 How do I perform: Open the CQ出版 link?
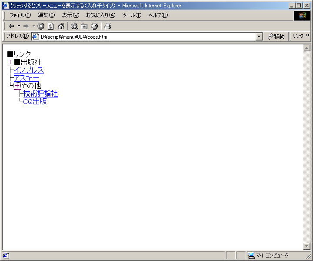pos(35,101)
